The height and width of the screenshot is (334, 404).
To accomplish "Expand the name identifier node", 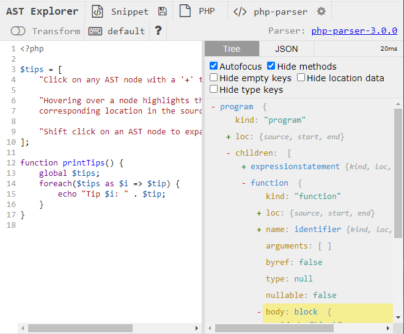I will coord(259,230).
